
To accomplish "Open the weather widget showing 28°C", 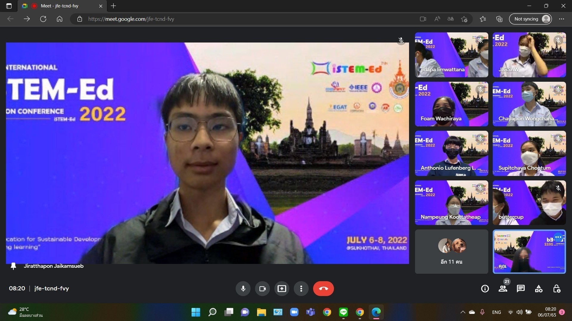I will (x=25, y=312).
